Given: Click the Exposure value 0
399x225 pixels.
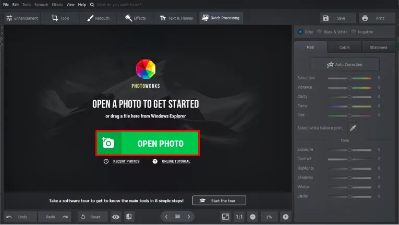Looking at the screenshot, I should point(379,150).
